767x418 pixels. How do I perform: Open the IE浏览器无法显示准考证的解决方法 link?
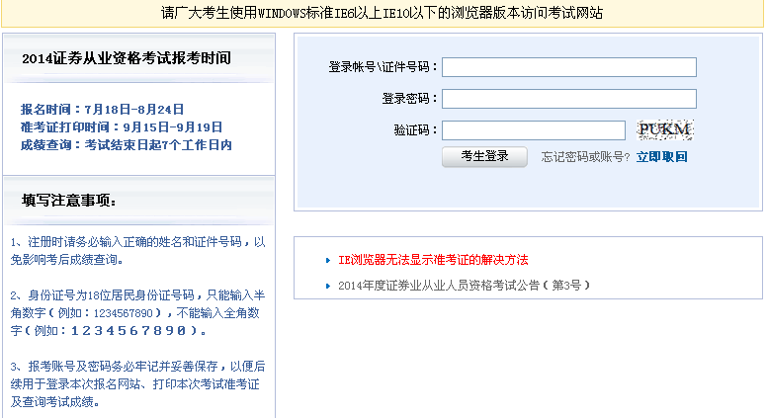tap(433, 260)
